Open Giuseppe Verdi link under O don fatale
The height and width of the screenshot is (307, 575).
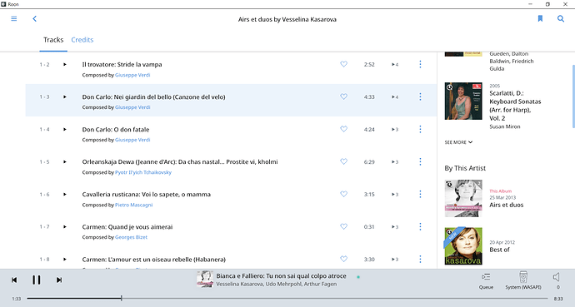pos(132,140)
